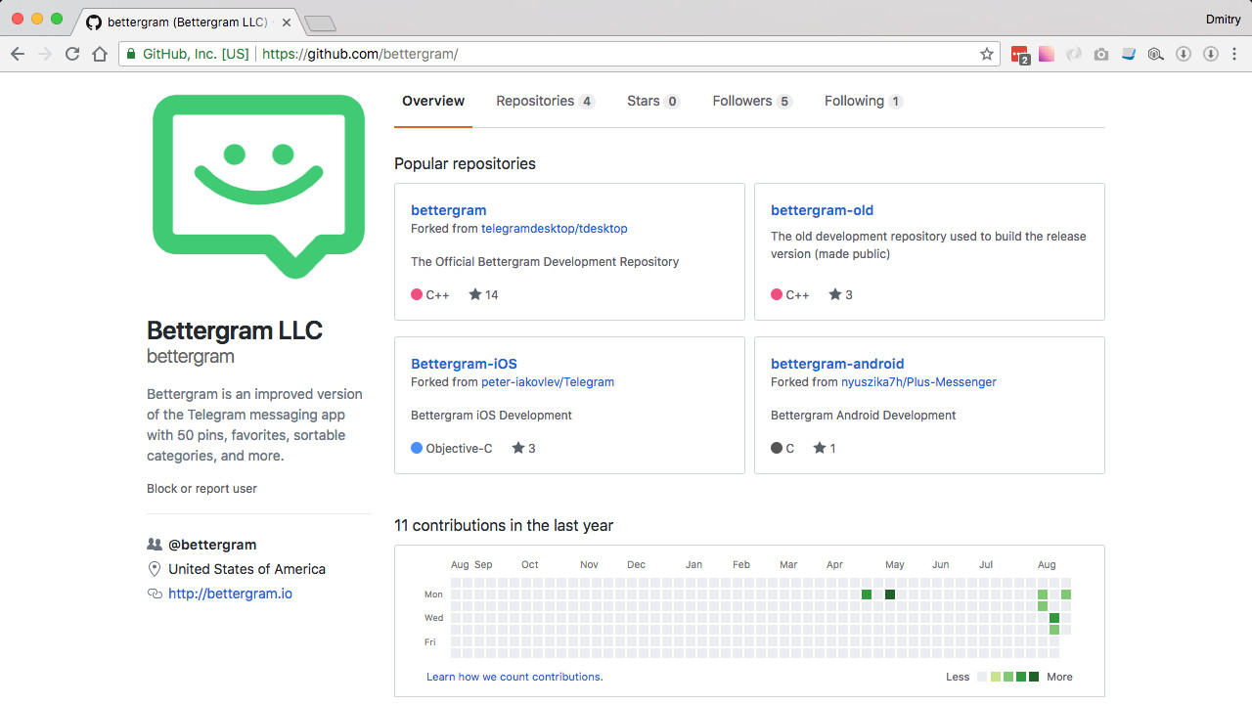Click the green lock site-security icon
1252x704 pixels.
pyautogui.click(x=131, y=54)
